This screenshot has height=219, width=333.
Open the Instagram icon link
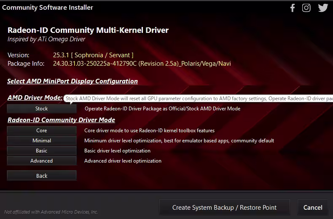pos(306,8)
